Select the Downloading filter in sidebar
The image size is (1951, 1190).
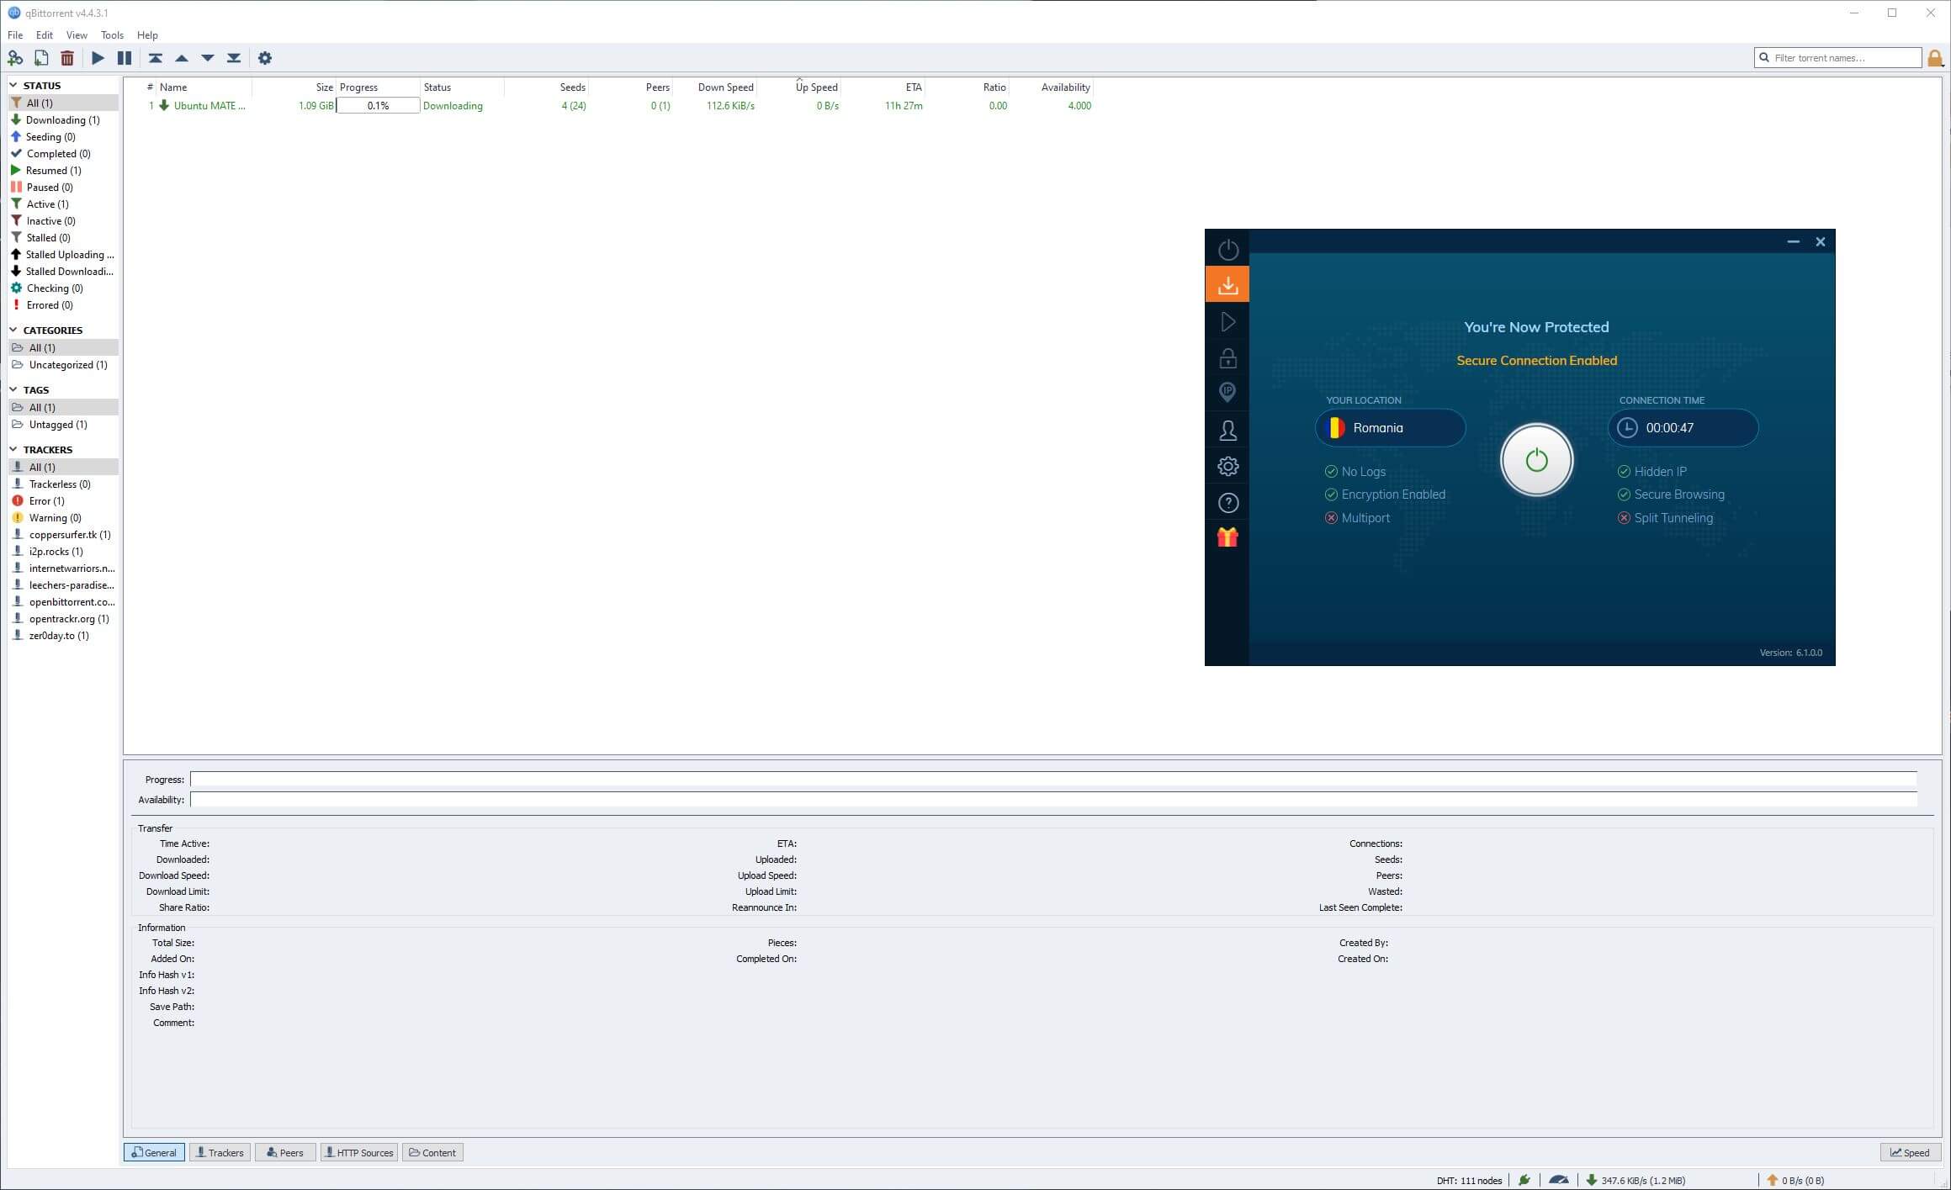pos(63,119)
